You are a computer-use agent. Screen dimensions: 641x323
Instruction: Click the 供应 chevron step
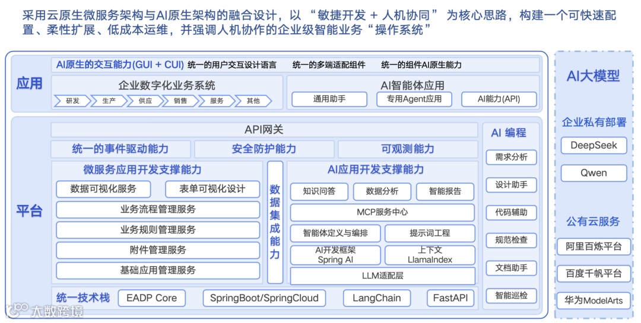[145, 101]
